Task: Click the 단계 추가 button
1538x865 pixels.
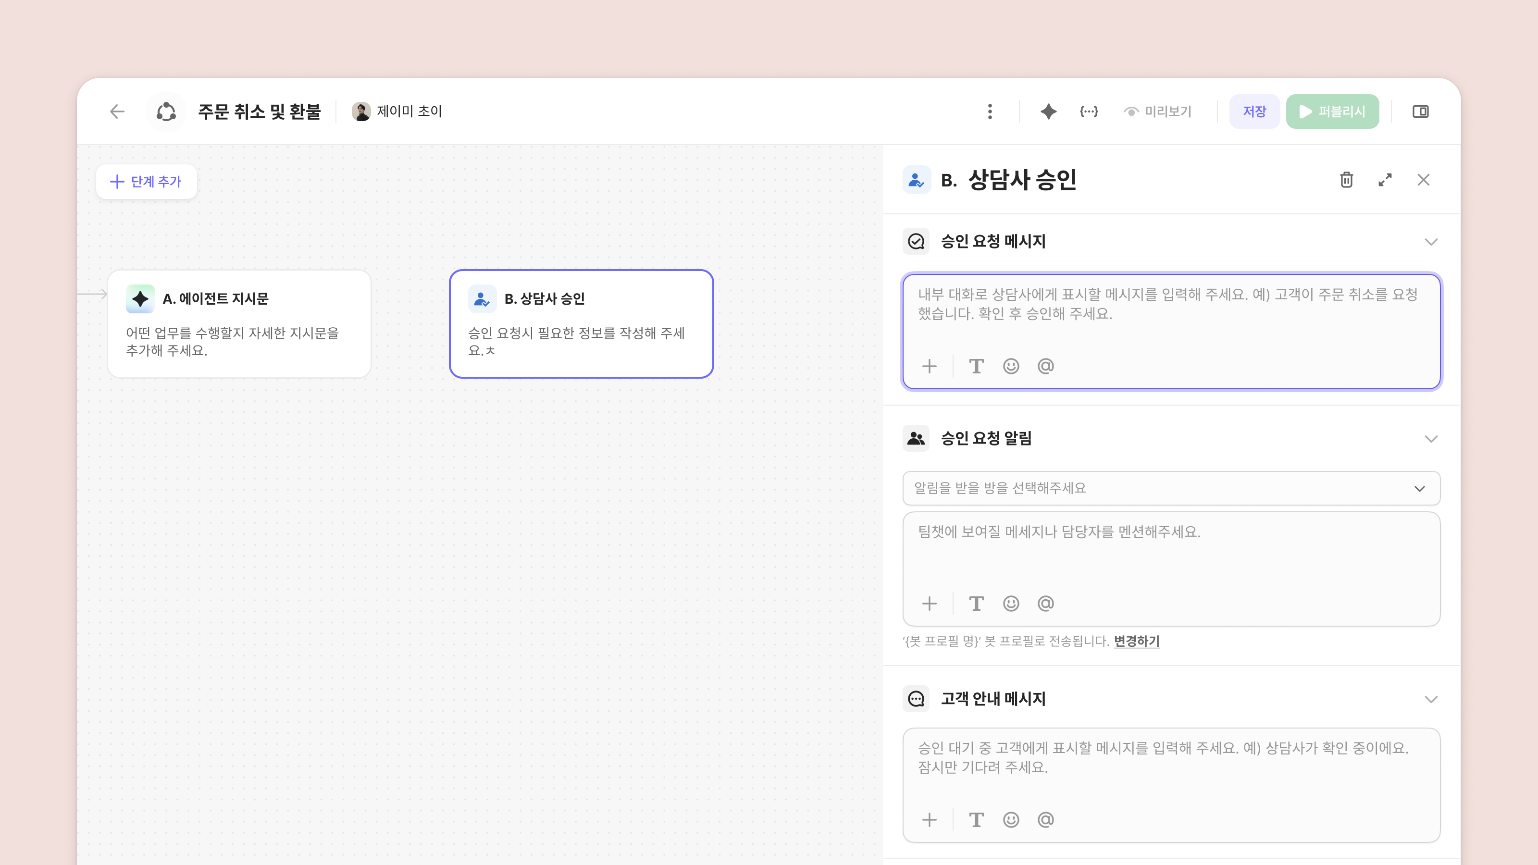Action: [x=146, y=182]
